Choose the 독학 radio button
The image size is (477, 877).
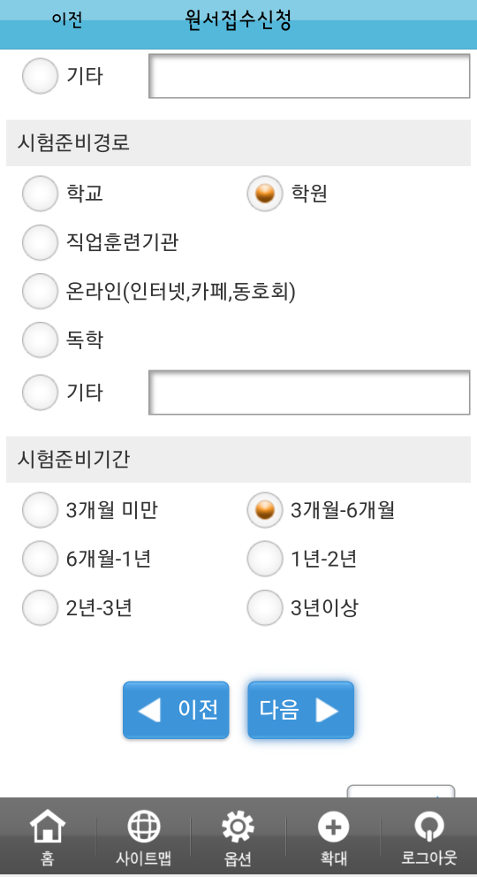[41, 339]
